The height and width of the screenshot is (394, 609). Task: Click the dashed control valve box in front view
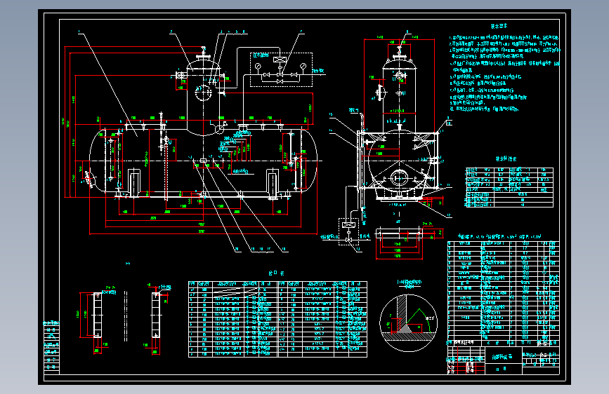281,70
